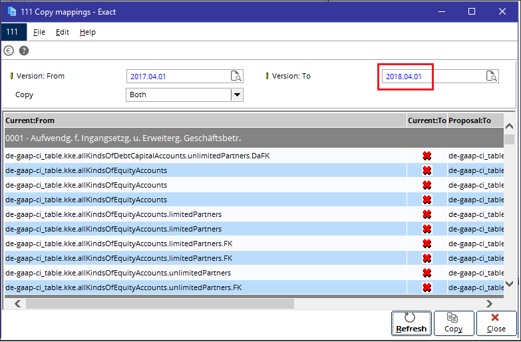Maximize the Copy mappings window
The image size is (521, 342).
(472, 11)
